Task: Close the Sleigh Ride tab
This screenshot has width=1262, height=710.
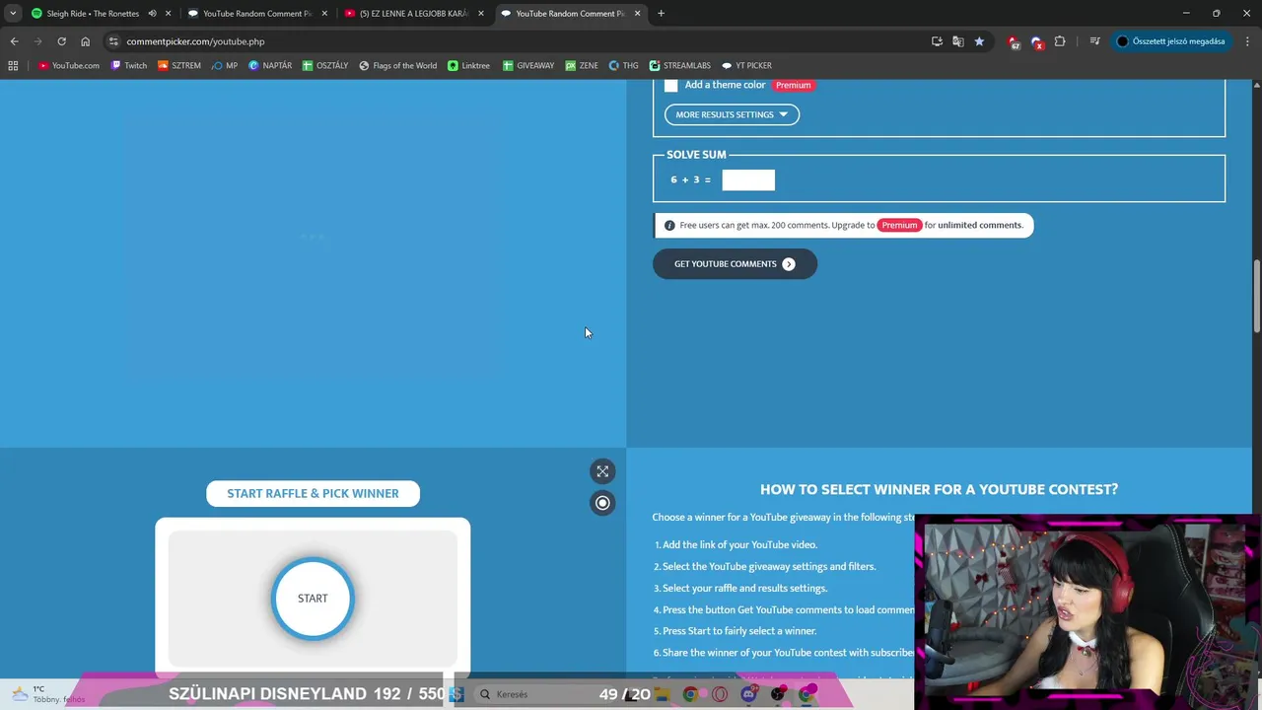Action: (x=169, y=14)
